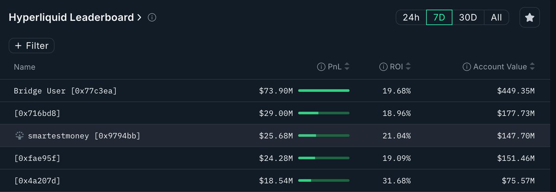
Task: Open the Filter button
Action: tap(32, 46)
